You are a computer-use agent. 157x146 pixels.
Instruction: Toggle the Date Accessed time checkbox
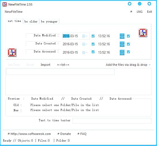pyautogui.click(x=128, y=52)
